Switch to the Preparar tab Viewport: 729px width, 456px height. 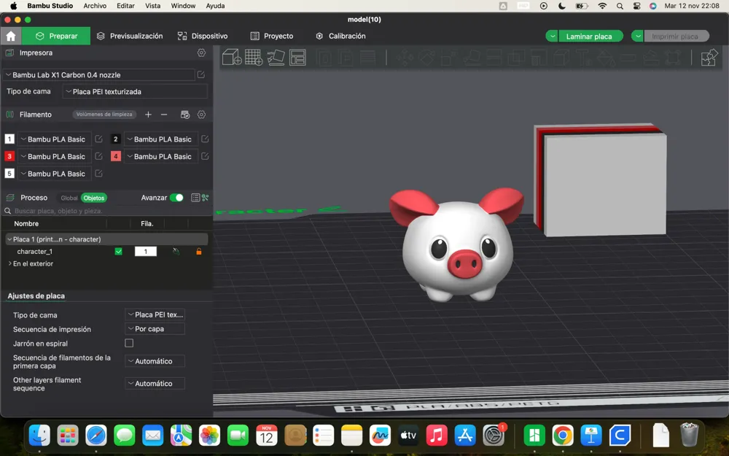[56, 36]
